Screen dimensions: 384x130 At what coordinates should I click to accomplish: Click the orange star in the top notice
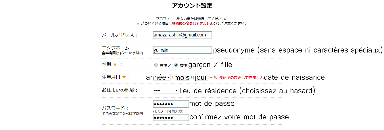pos(138,24)
